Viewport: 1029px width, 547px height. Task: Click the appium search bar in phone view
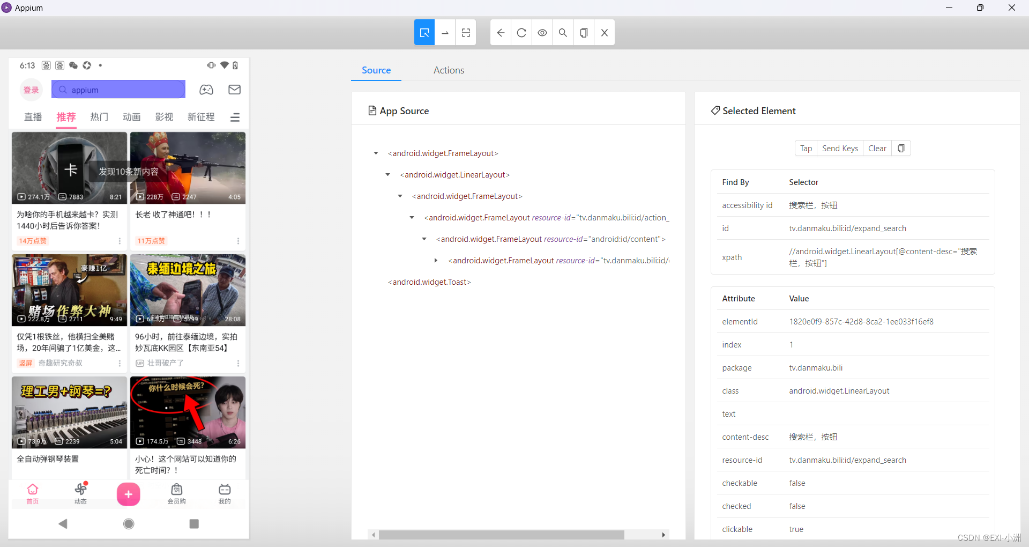(x=118, y=90)
